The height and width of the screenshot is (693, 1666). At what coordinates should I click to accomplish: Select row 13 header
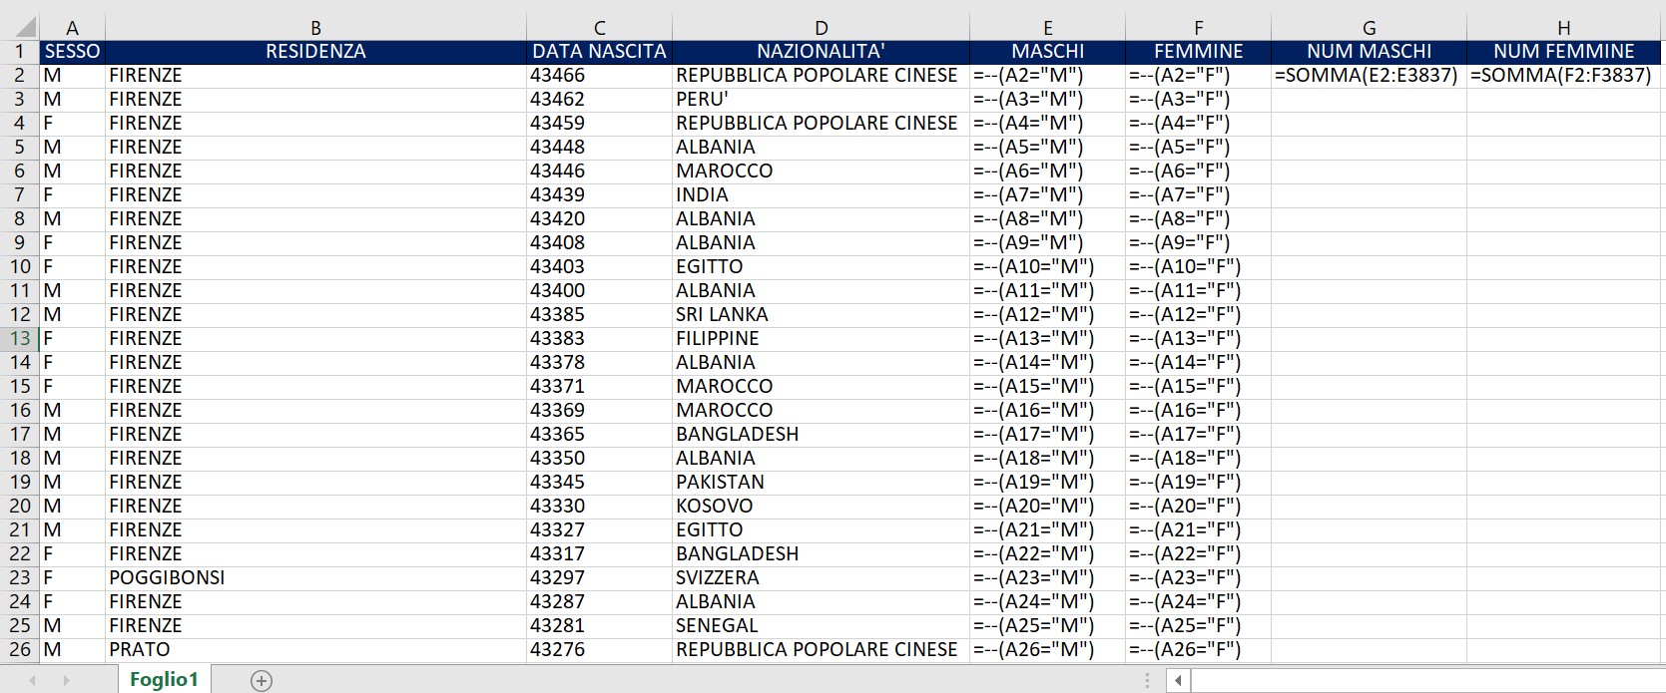click(20, 339)
